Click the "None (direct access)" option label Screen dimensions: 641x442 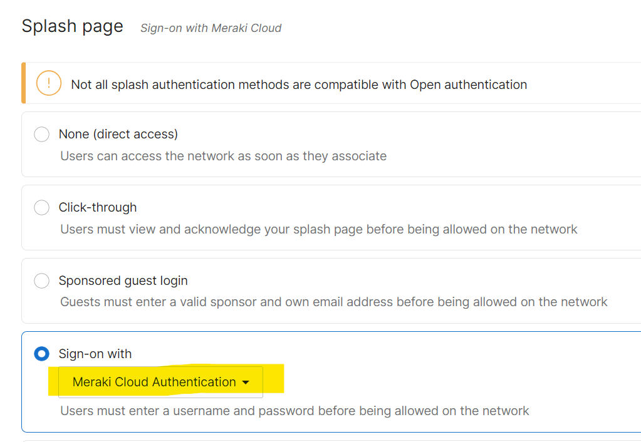(x=118, y=134)
